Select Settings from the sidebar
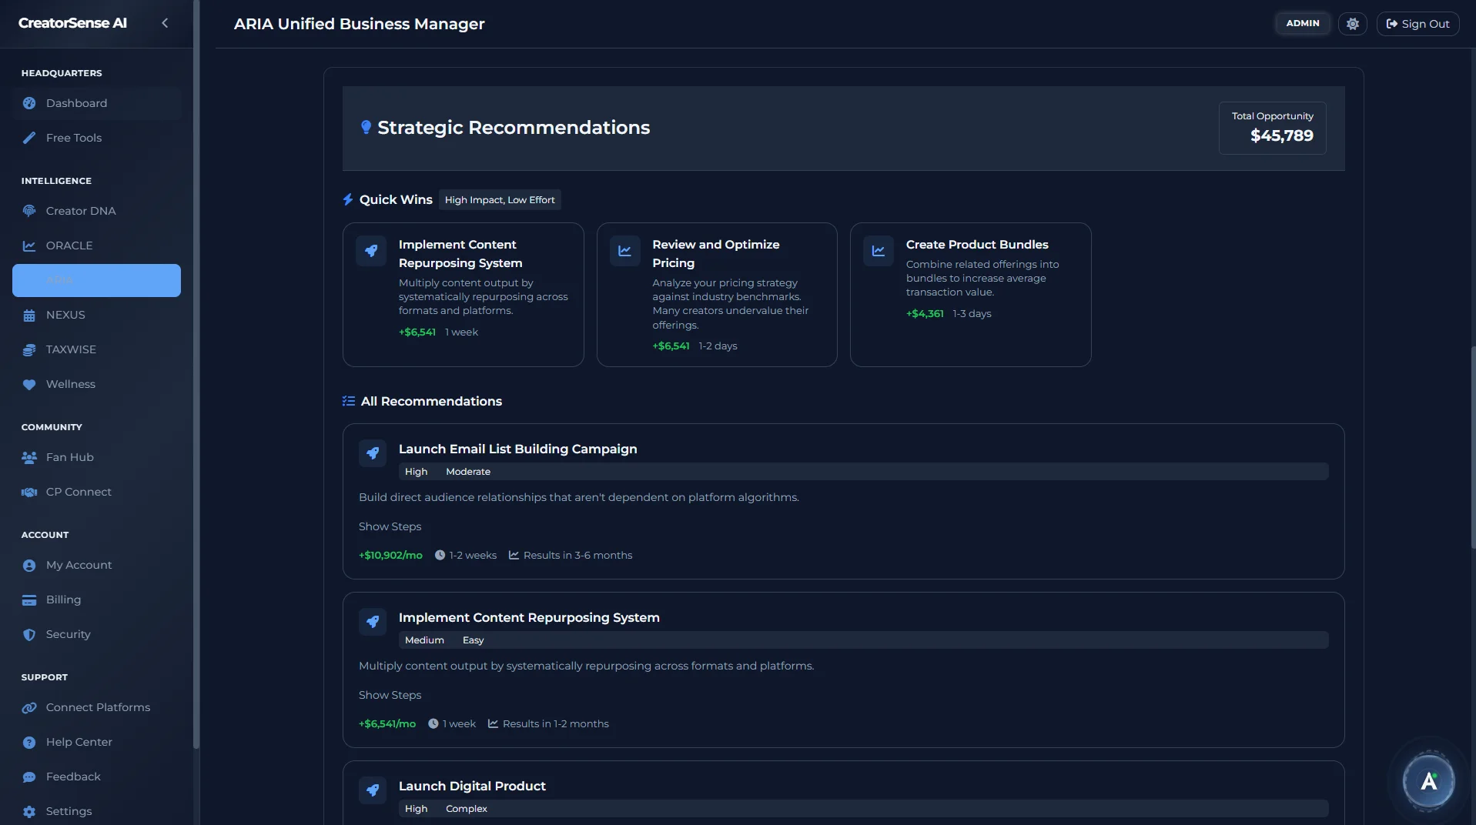 click(69, 811)
